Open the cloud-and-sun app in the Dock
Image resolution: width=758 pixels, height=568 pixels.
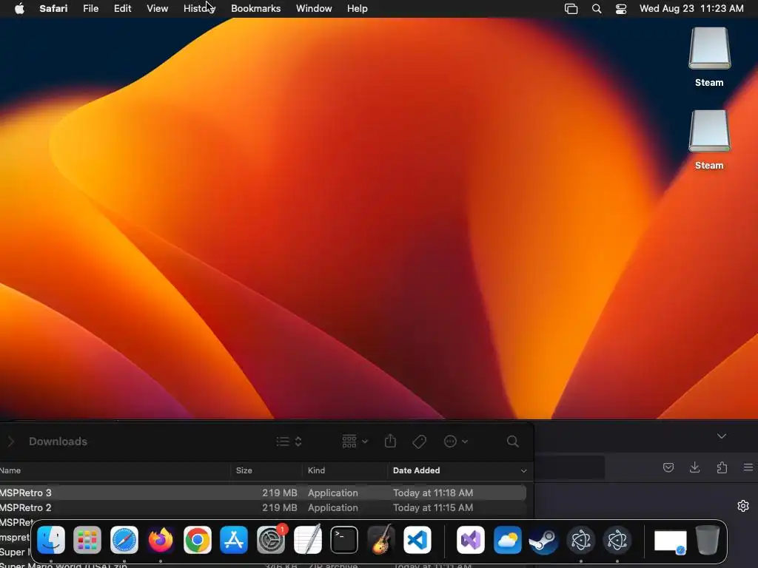click(508, 540)
